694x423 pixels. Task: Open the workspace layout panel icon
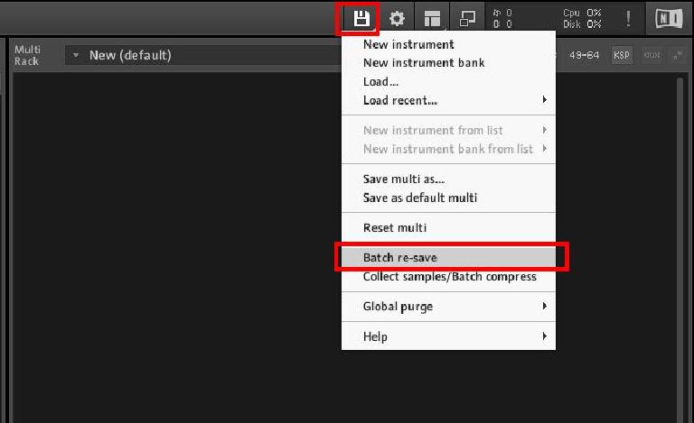click(432, 19)
